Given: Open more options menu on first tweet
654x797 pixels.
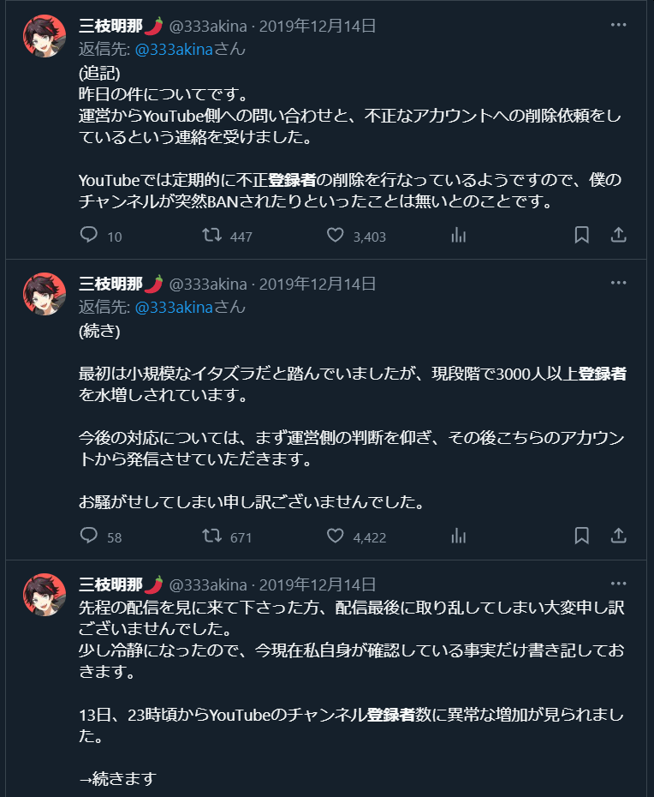Looking at the screenshot, I should point(619,25).
